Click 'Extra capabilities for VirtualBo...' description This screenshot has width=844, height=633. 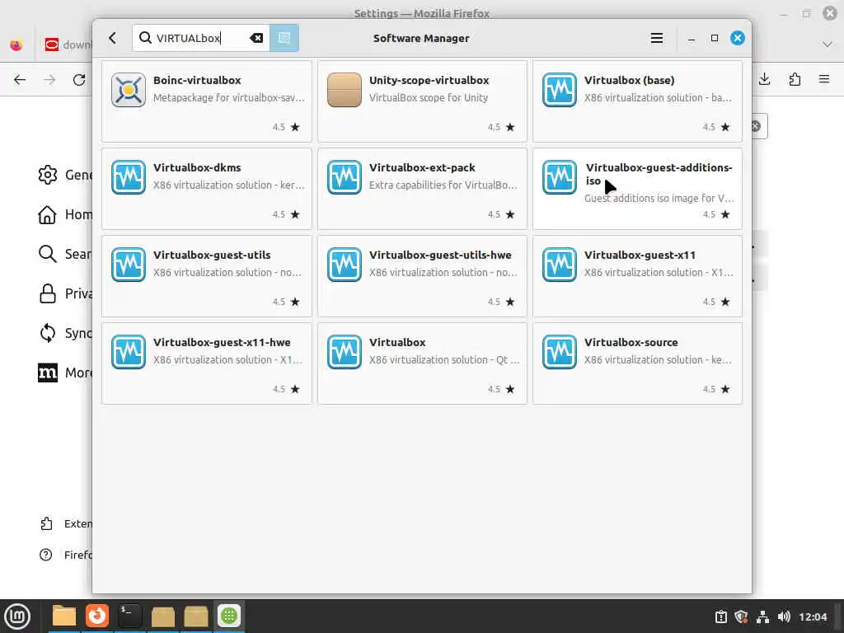click(x=443, y=185)
